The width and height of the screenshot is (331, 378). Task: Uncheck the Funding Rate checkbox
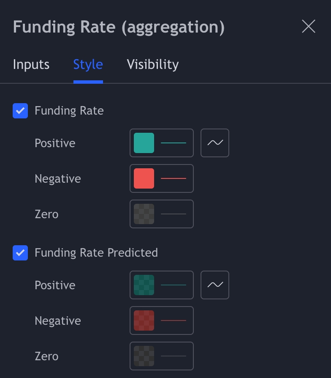pyautogui.click(x=20, y=111)
